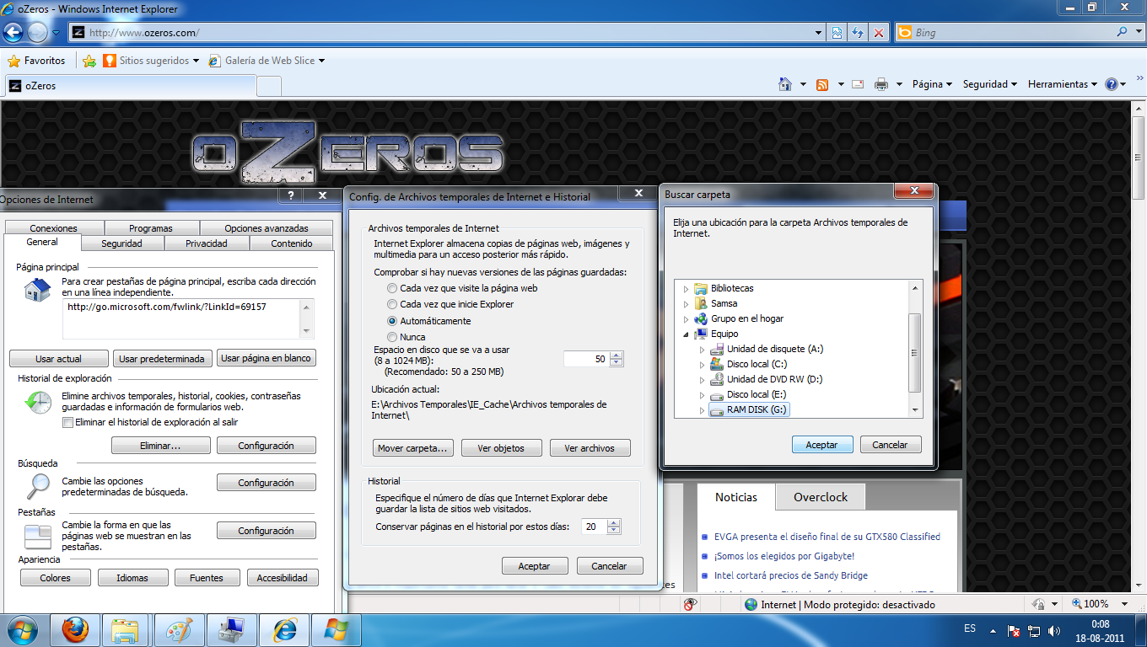
Task: Switch to the Programas tab
Action: click(151, 228)
